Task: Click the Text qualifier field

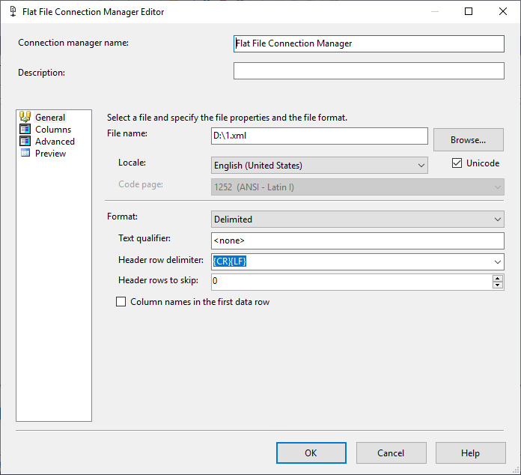Action: [358, 240]
